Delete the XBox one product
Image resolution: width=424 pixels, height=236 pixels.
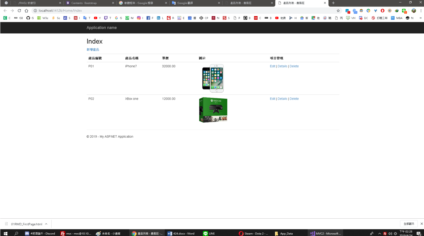click(294, 99)
